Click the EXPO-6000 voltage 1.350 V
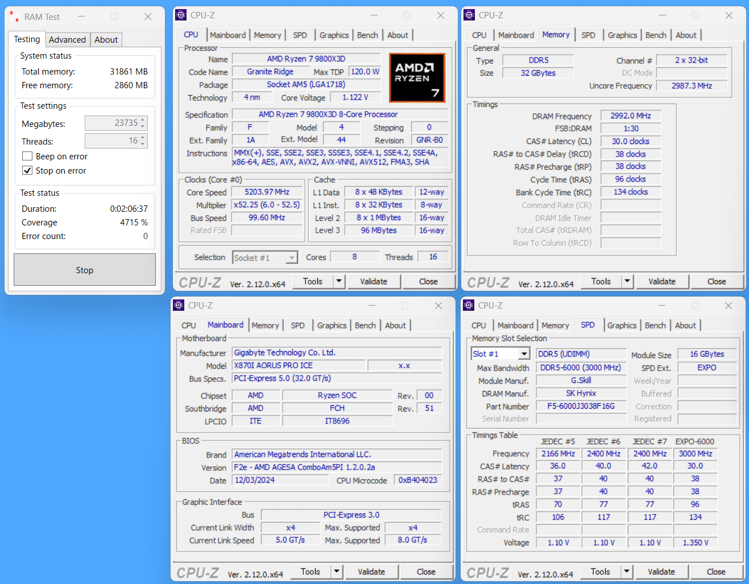This screenshot has width=749, height=584. click(696, 543)
